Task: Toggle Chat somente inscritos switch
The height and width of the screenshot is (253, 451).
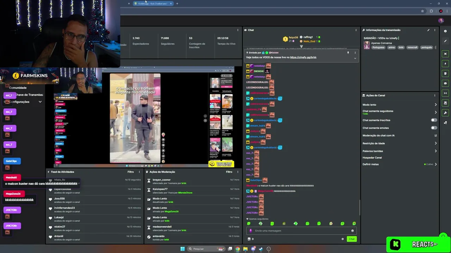Action: click(434, 120)
